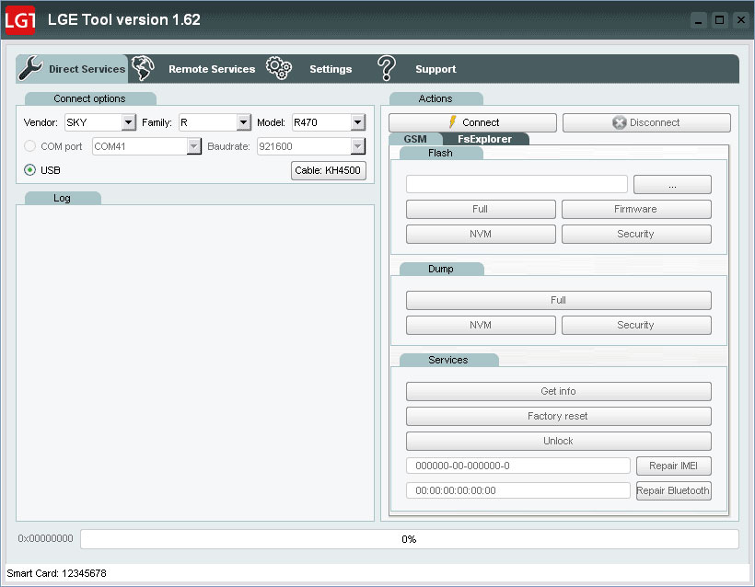Minimize the LGE Tool window
This screenshot has width=755, height=587.
tap(698, 20)
